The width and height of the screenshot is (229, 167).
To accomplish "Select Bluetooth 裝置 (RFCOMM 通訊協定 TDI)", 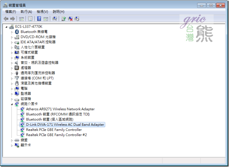I will tap(58, 114).
